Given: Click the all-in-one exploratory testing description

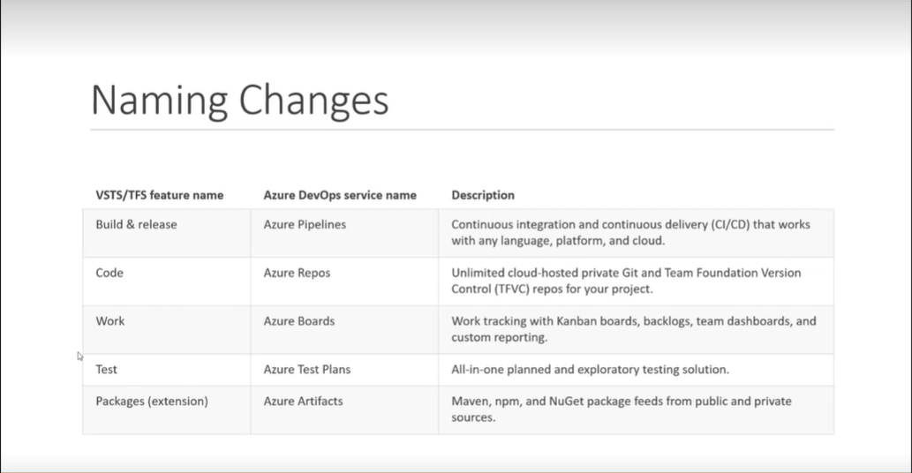Looking at the screenshot, I should 590,369.
